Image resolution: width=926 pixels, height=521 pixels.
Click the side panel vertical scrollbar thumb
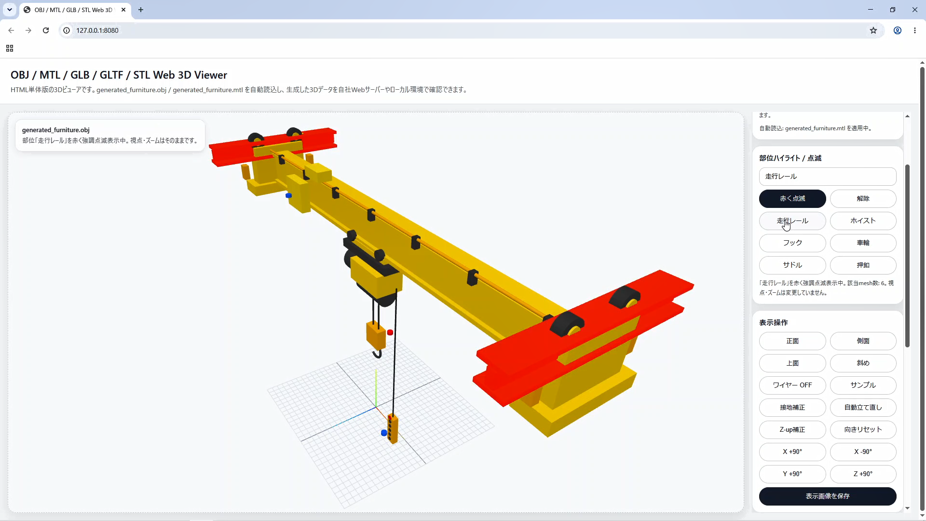pyautogui.click(x=908, y=256)
